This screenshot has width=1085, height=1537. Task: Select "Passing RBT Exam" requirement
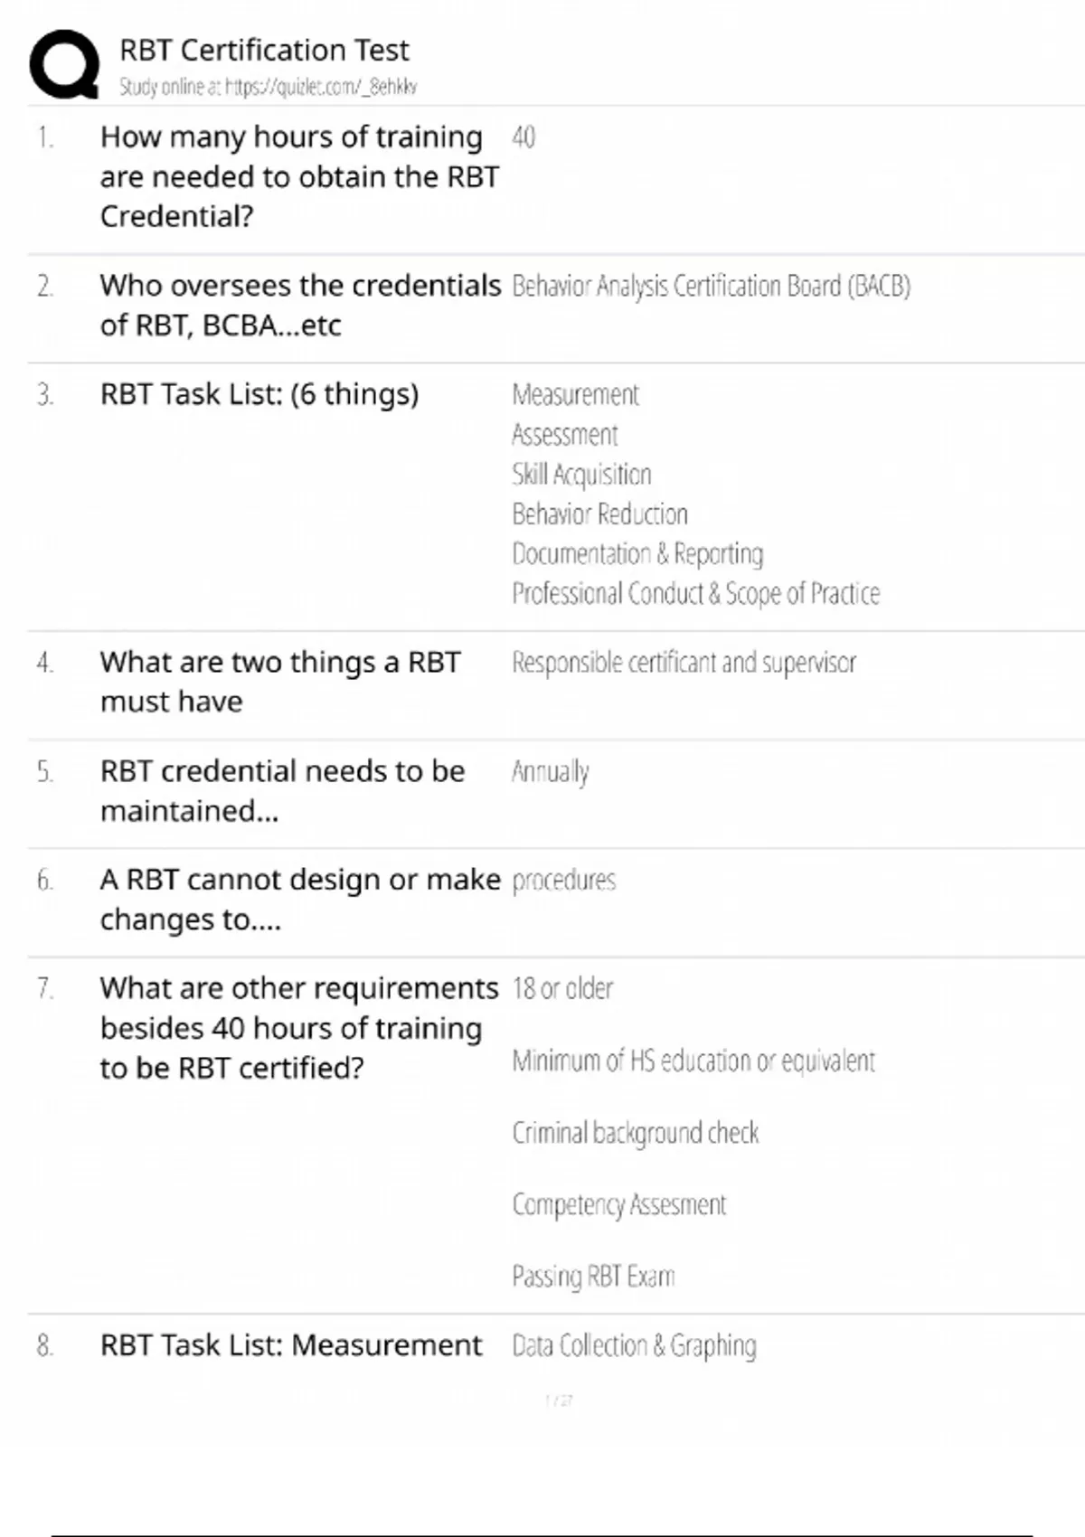[x=593, y=1276]
